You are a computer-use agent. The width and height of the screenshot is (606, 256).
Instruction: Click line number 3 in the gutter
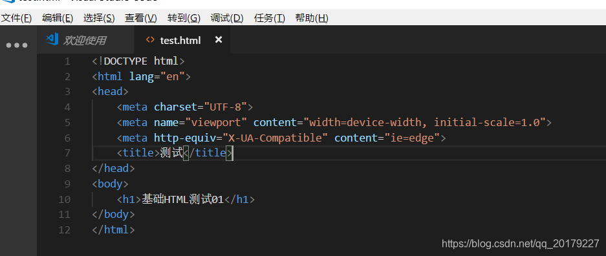(x=68, y=92)
